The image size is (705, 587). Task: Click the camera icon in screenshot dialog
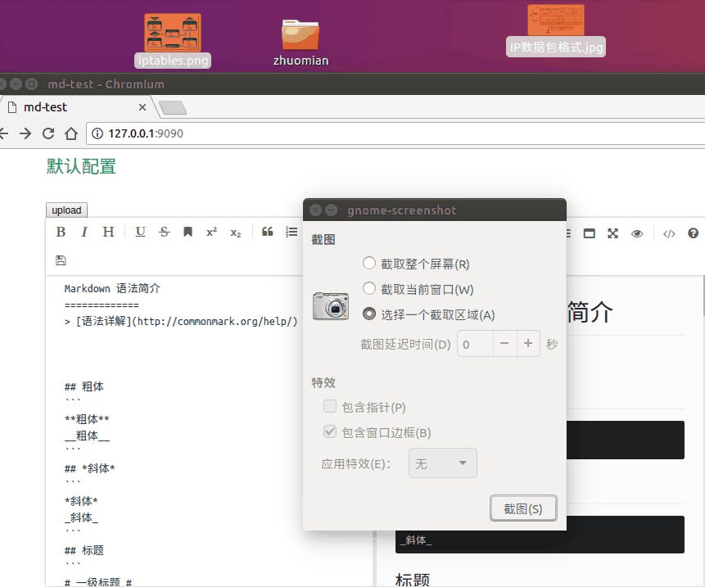point(331,306)
